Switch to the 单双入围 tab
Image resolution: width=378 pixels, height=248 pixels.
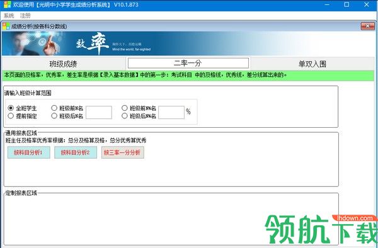(312, 64)
